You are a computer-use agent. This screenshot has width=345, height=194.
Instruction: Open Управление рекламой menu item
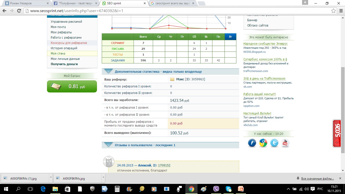pos(66,22)
